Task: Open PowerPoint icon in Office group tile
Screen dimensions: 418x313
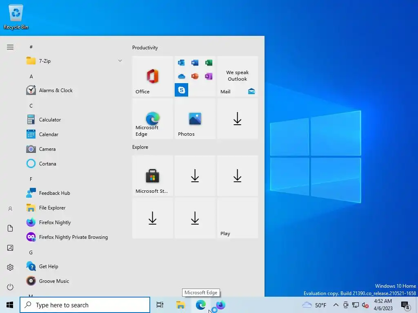Action: (195, 76)
